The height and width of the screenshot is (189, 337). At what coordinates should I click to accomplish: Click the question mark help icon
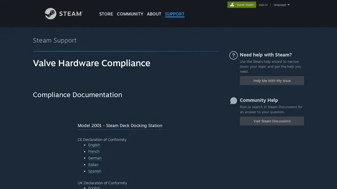(233, 55)
